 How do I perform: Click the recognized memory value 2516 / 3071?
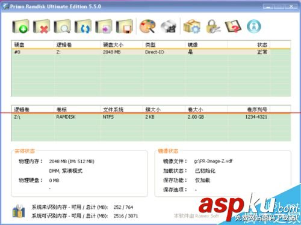coord(126,216)
